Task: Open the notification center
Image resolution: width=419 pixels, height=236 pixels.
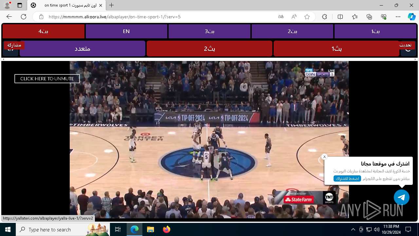Action: coord(408,229)
